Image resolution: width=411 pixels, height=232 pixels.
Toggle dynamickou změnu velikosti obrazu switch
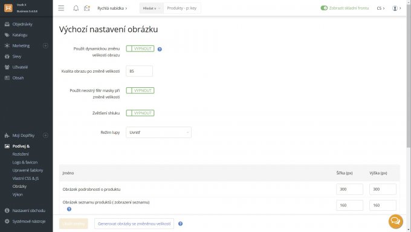click(140, 48)
